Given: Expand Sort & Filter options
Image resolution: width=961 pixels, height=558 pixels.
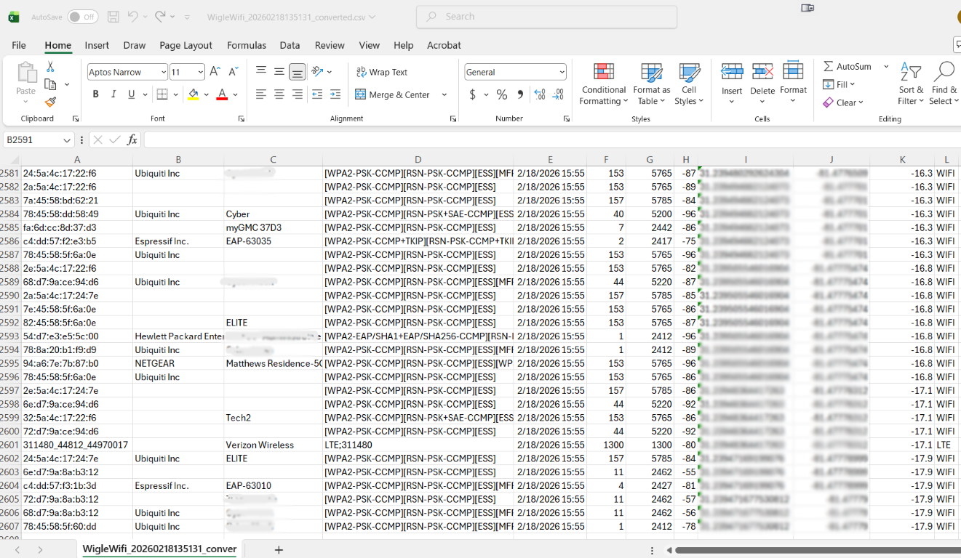Looking at the screenshot, I should (911, 84).
